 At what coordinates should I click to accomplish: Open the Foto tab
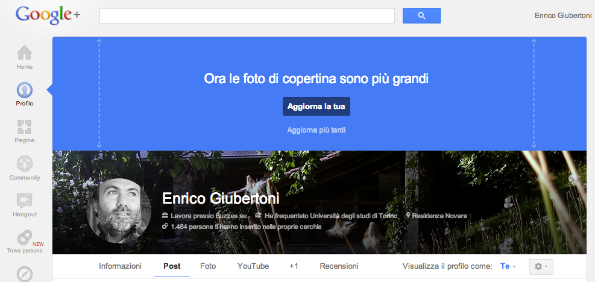tap(208, 266)
